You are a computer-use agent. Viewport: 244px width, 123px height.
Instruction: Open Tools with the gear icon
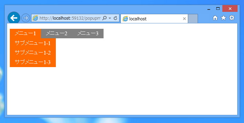(232, 18)
